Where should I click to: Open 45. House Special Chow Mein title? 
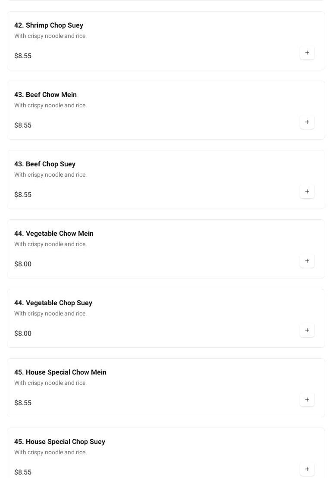60,372
